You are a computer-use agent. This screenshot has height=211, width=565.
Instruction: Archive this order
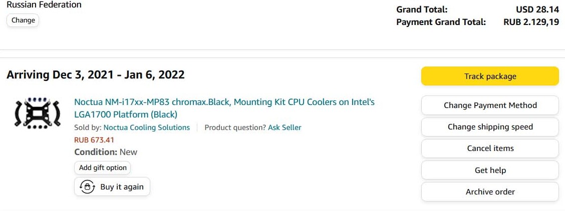point(490,192)
